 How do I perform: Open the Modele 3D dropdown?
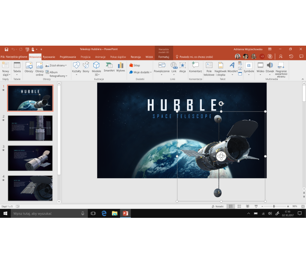tap(96, 69)
